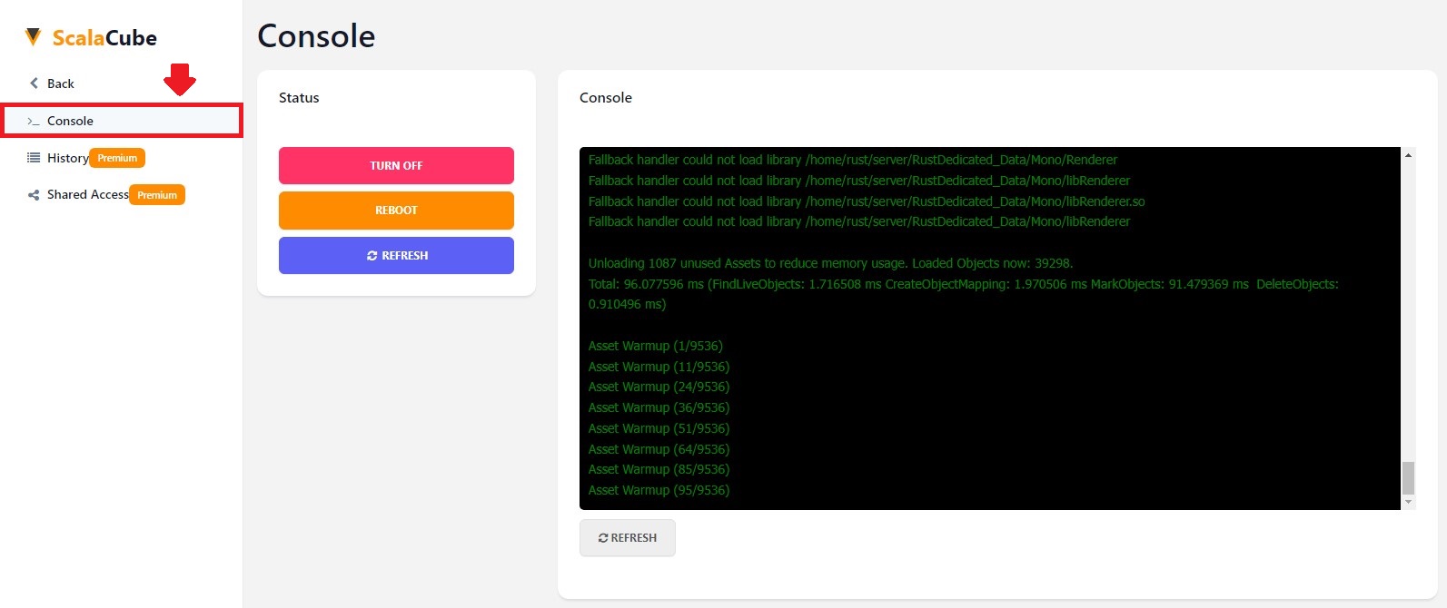
Task: Click the 'Asset Warmup (24/9536)' log line
Action: pos(659,387)
